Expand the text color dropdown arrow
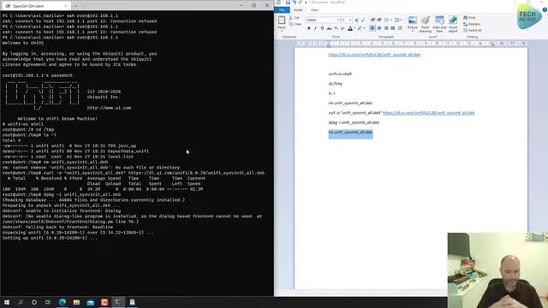The width and height of the screenshot is (548, 308). (354, 28)
